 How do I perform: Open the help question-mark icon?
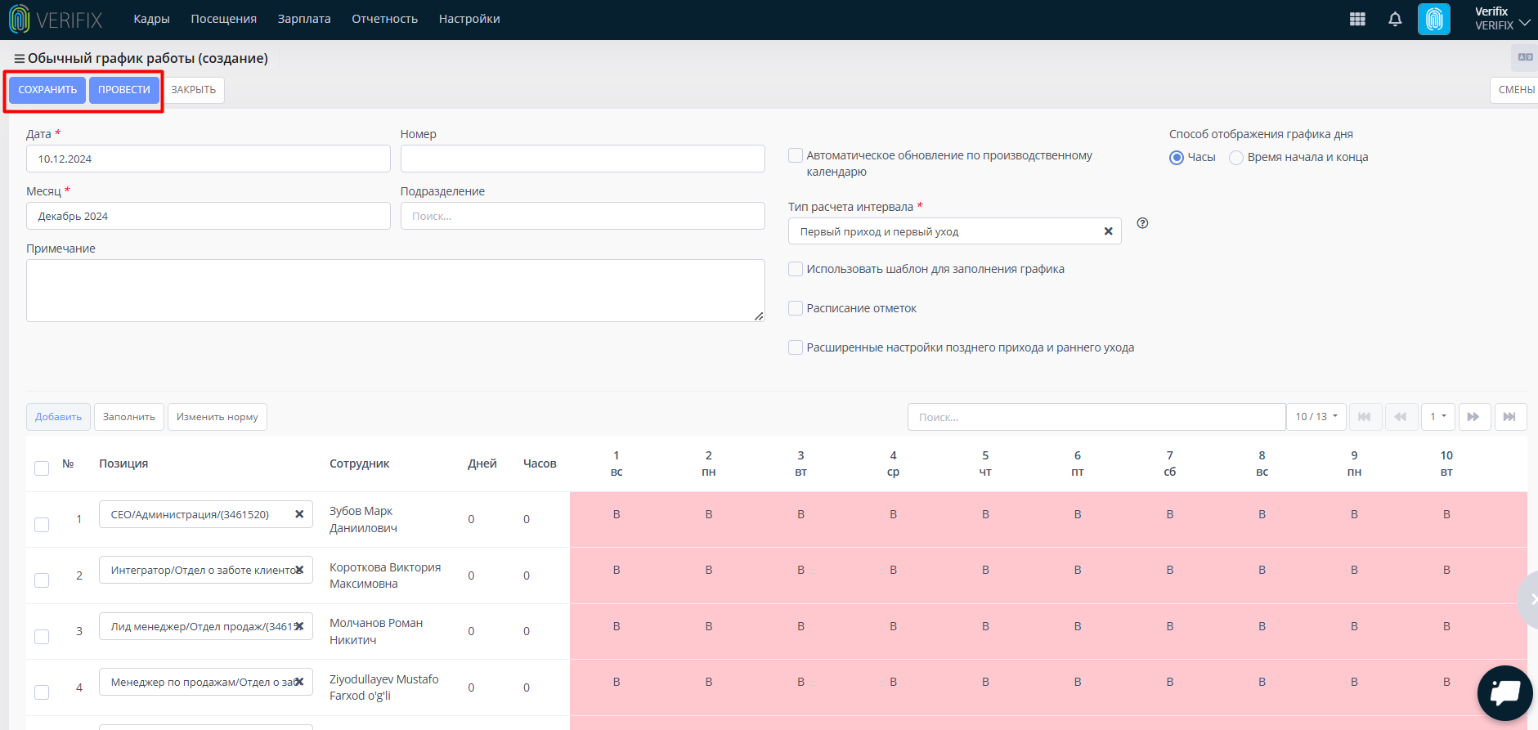1143,223
